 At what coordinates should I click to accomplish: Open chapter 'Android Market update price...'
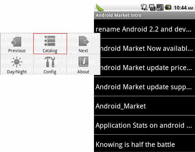point(144,68)
